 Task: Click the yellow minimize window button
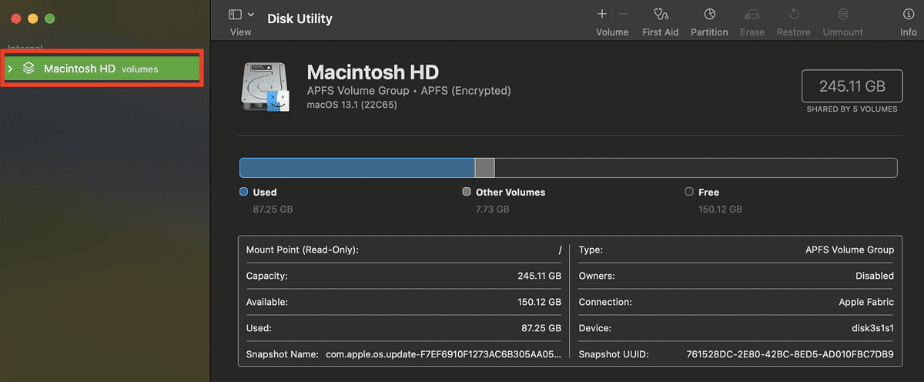pyautogui.click(x=32, y=18)
